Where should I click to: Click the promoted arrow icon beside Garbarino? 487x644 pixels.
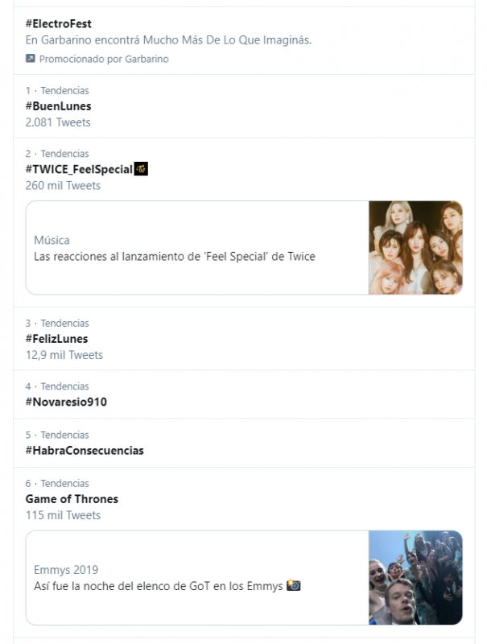click(x=30, y=59)
